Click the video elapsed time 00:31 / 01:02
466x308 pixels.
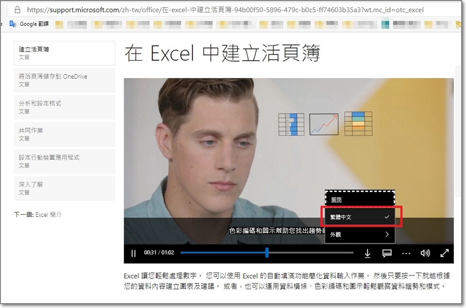click(159, 252)
